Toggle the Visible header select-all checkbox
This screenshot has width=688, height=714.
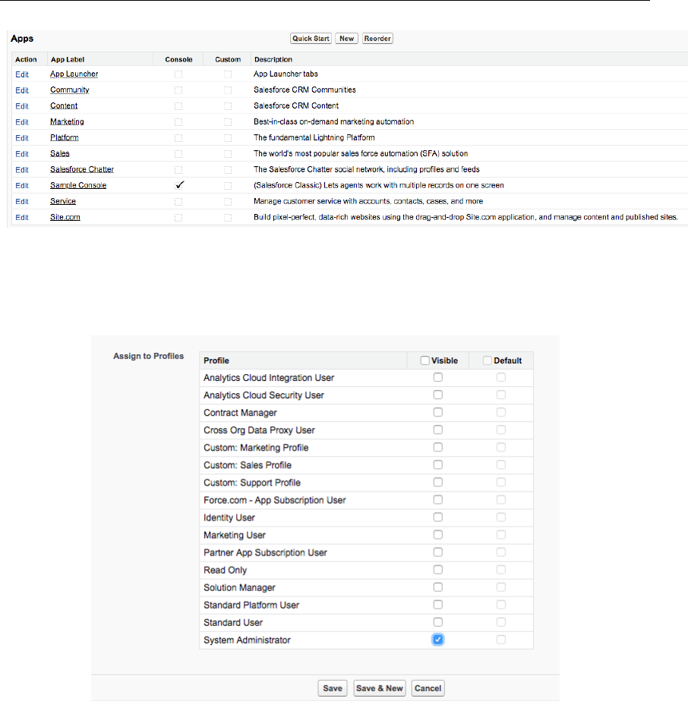(424, 360)
